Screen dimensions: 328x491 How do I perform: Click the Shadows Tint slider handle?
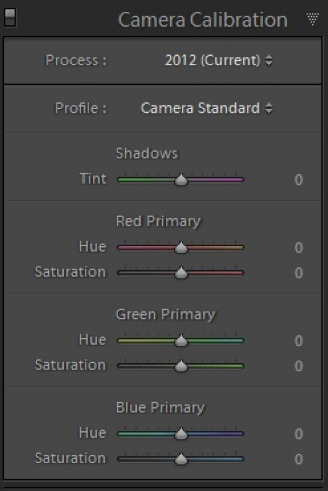(x=181, y=179)
